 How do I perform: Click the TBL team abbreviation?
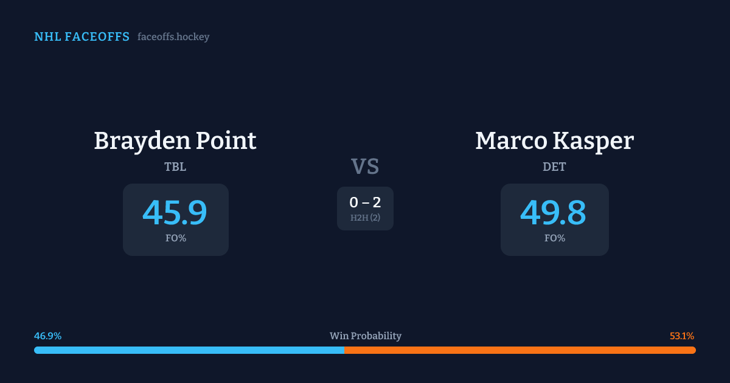click(x=175, y=167)
